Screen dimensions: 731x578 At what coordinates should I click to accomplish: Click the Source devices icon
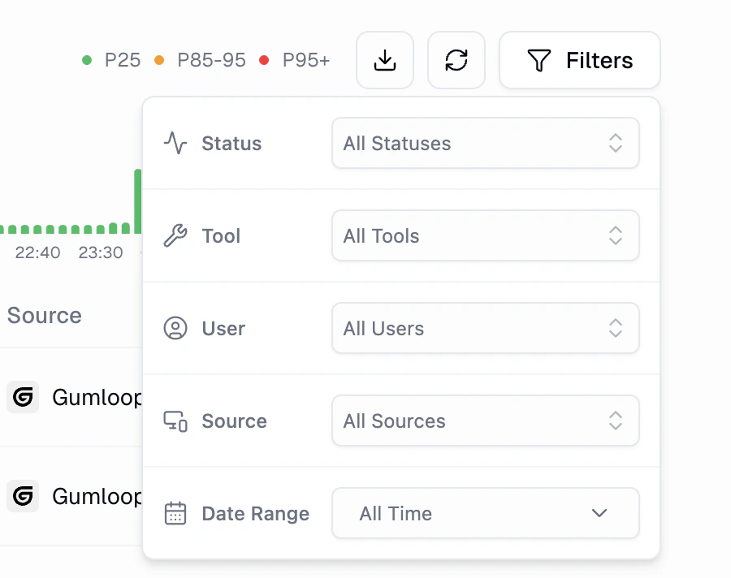(x=175, y=421)
